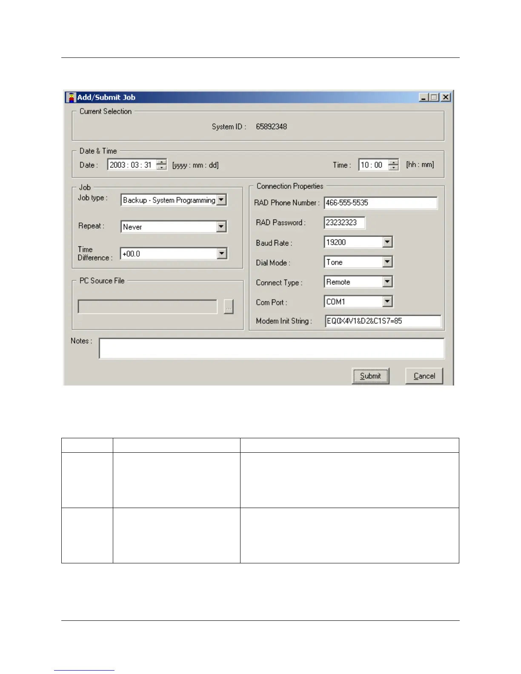Image resolution: width=521 pixels, height=674 pixels.
Task: Click the Connection Properties group label
Action: pos(290,186)
